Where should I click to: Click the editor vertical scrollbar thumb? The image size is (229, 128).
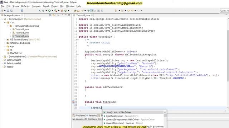[x=228, y=56]
